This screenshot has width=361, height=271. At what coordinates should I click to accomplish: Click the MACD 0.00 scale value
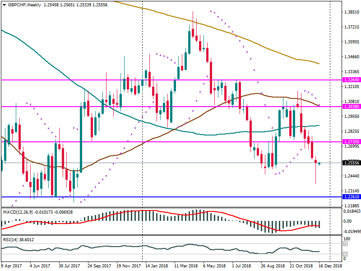coord(347,221)
